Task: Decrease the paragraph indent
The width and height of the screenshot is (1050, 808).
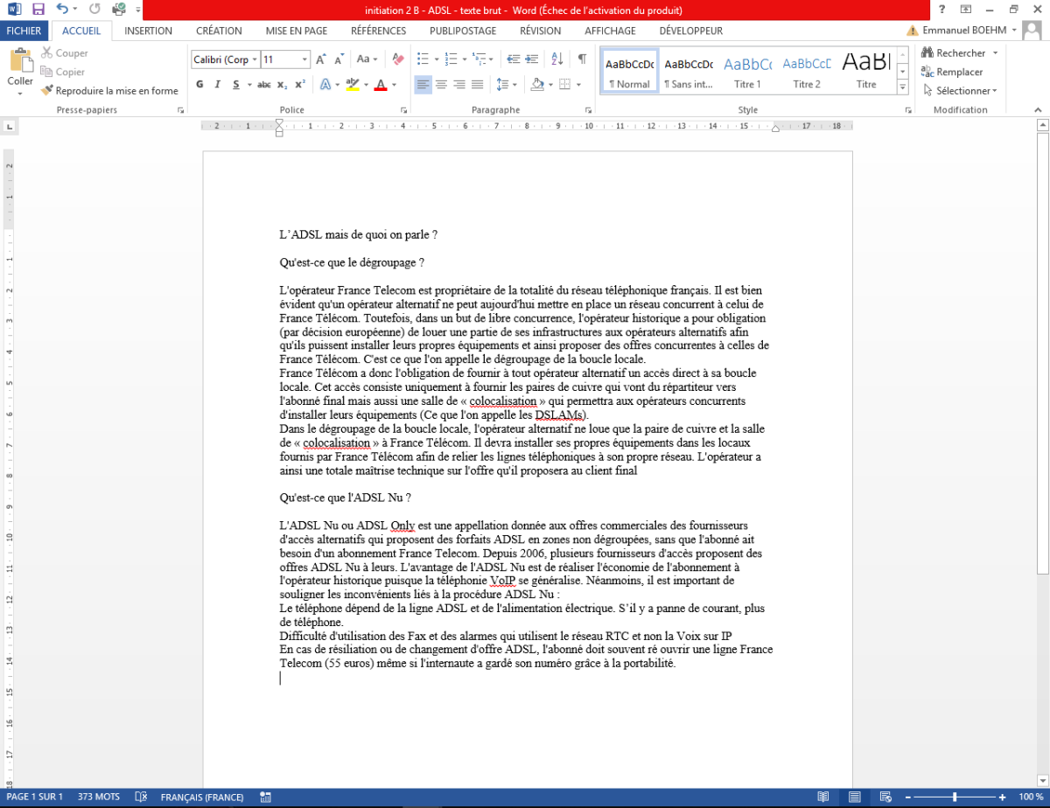Action: (514, 59)
